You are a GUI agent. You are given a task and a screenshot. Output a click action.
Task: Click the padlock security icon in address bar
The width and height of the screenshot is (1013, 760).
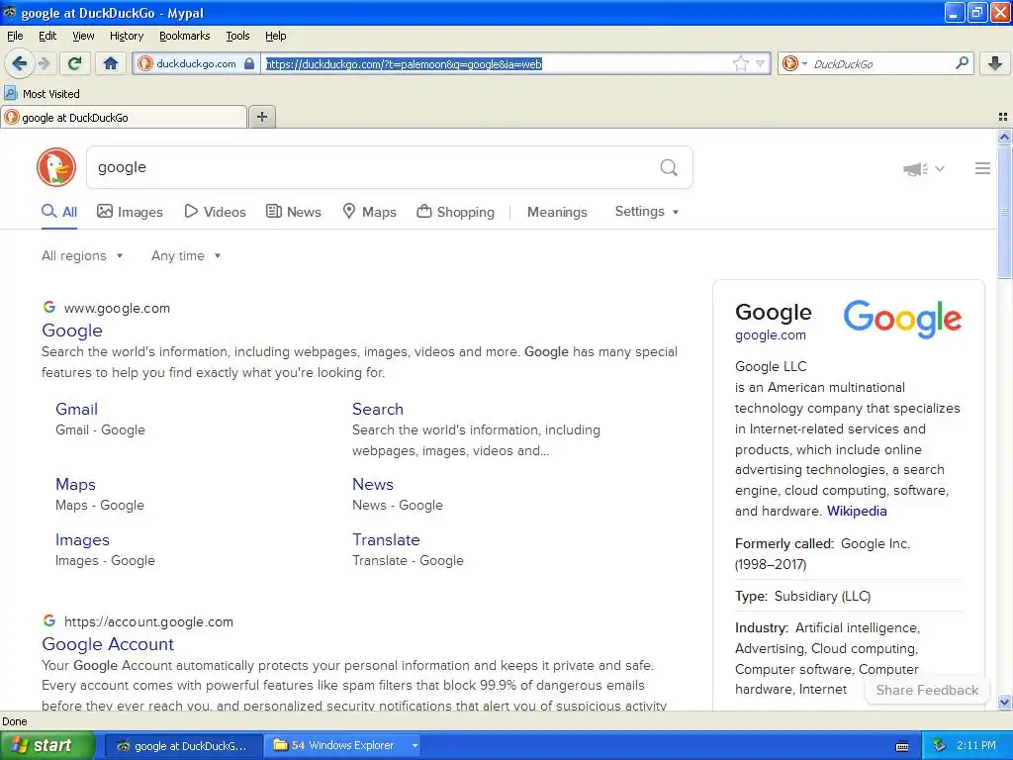point(249,63)
